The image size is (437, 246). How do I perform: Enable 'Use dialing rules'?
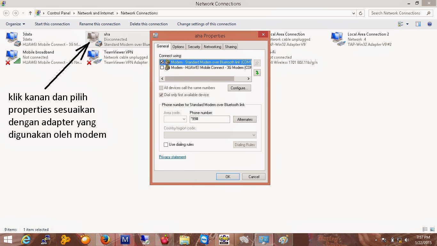pyautogui.click(x=166, y=144)
